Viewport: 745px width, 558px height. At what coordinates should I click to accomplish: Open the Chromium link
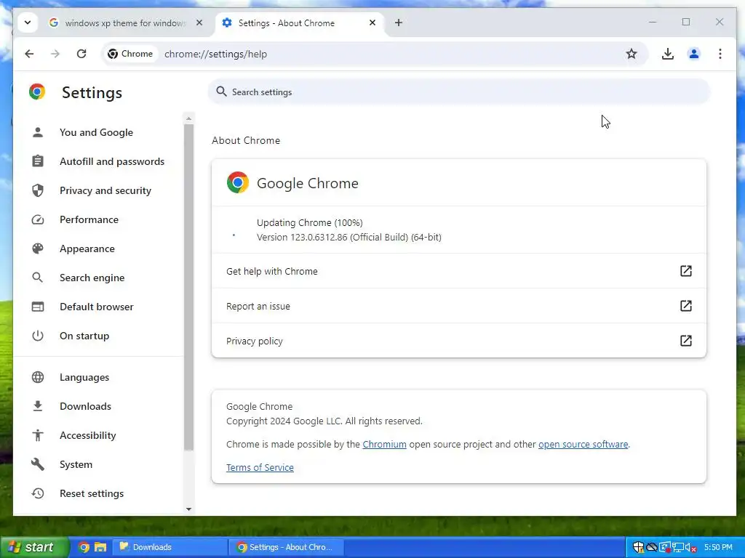pos(384,445)
